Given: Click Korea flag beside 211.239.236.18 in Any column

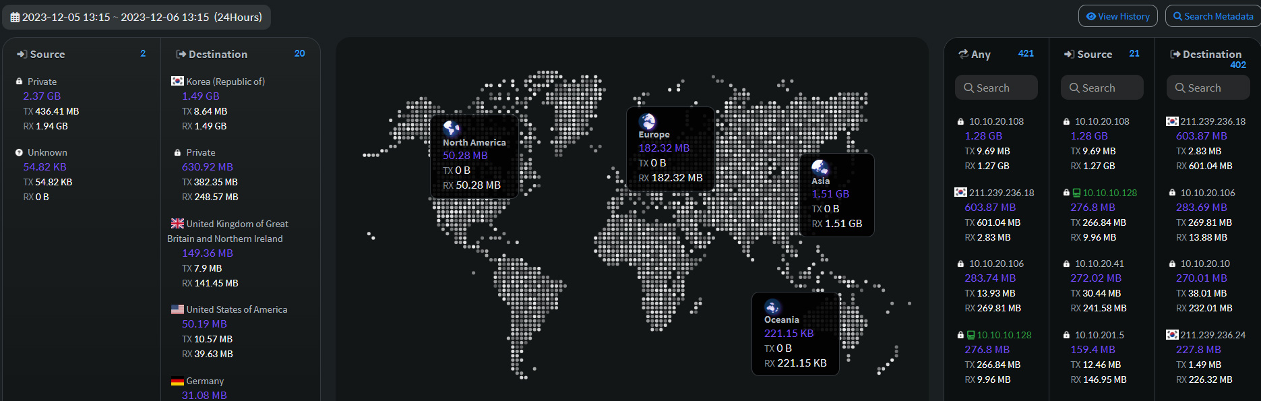Looking at the screenshot, I should click(960, 192).
